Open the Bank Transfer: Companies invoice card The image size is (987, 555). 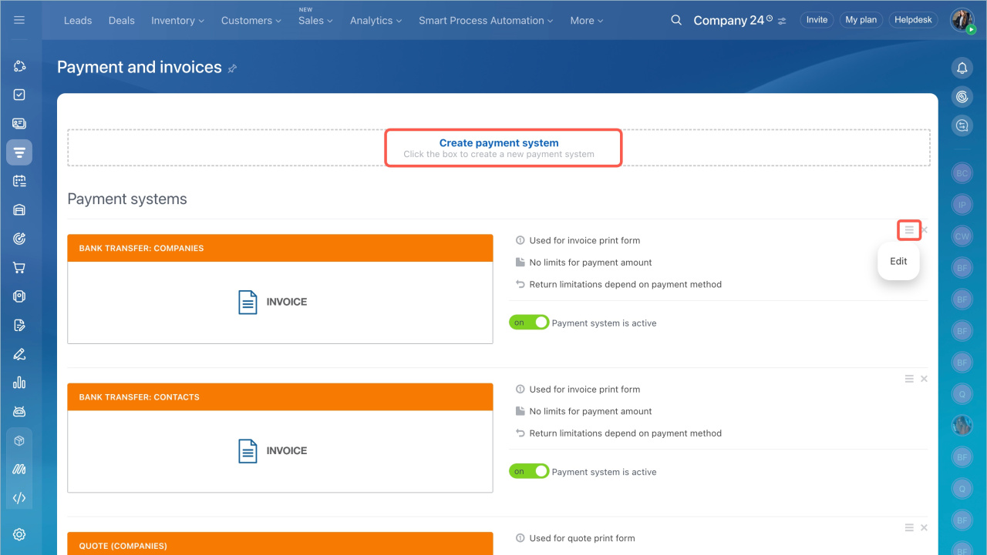(280, 302)
